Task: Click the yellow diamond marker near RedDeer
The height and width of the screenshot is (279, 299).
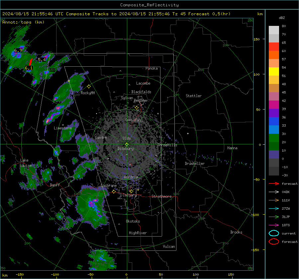Action: pyautogui.click(x=137, y=108)
